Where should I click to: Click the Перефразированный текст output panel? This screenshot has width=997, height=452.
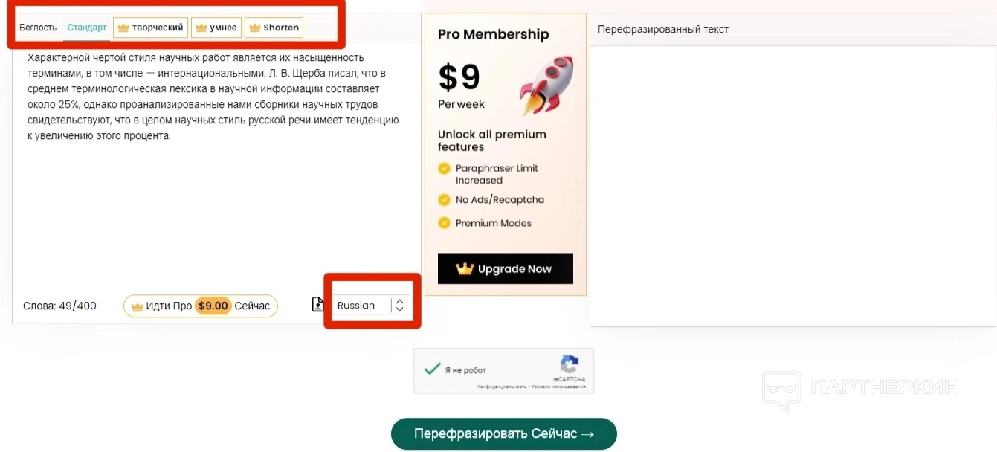[793, 186]
